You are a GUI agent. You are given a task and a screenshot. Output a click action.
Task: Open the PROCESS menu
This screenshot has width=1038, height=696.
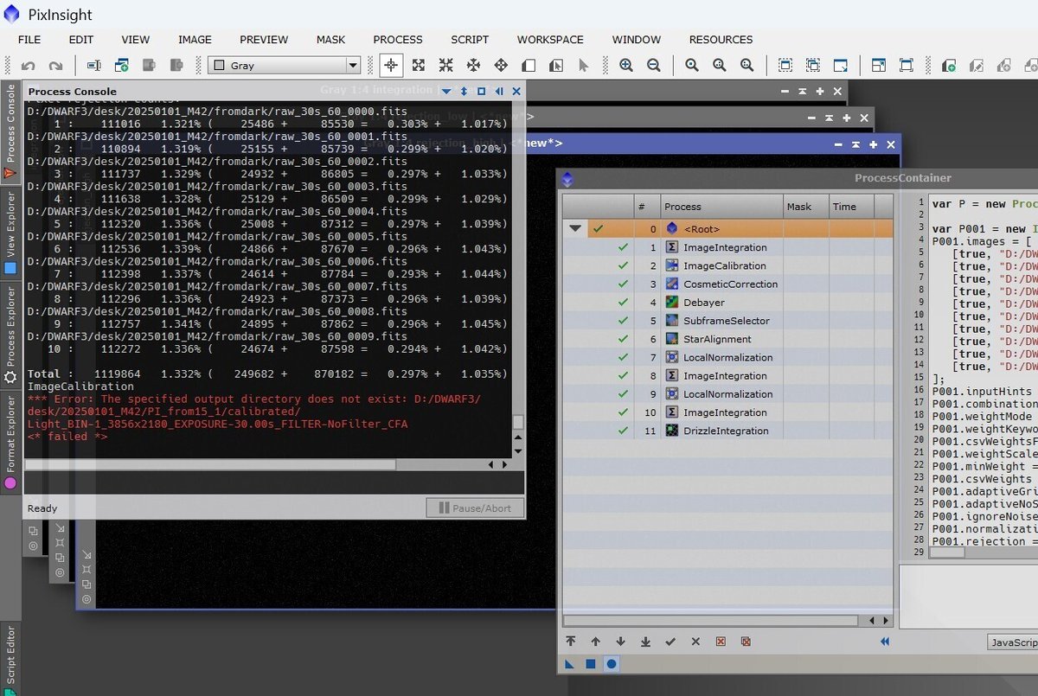click(398, 39)
